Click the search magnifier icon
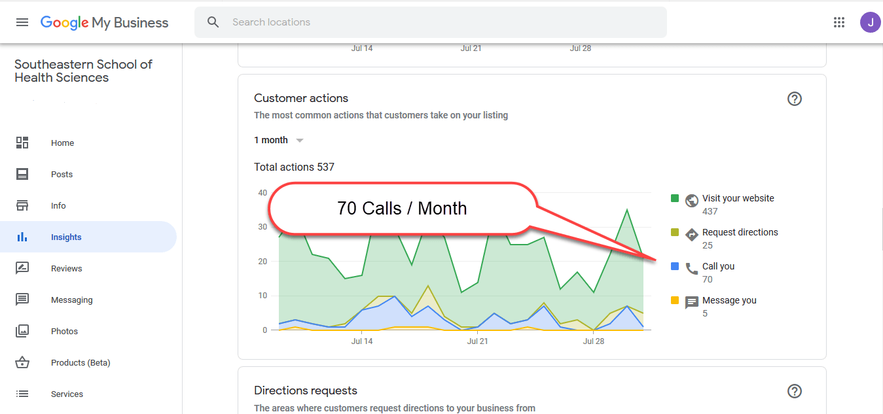 point(213,22)
